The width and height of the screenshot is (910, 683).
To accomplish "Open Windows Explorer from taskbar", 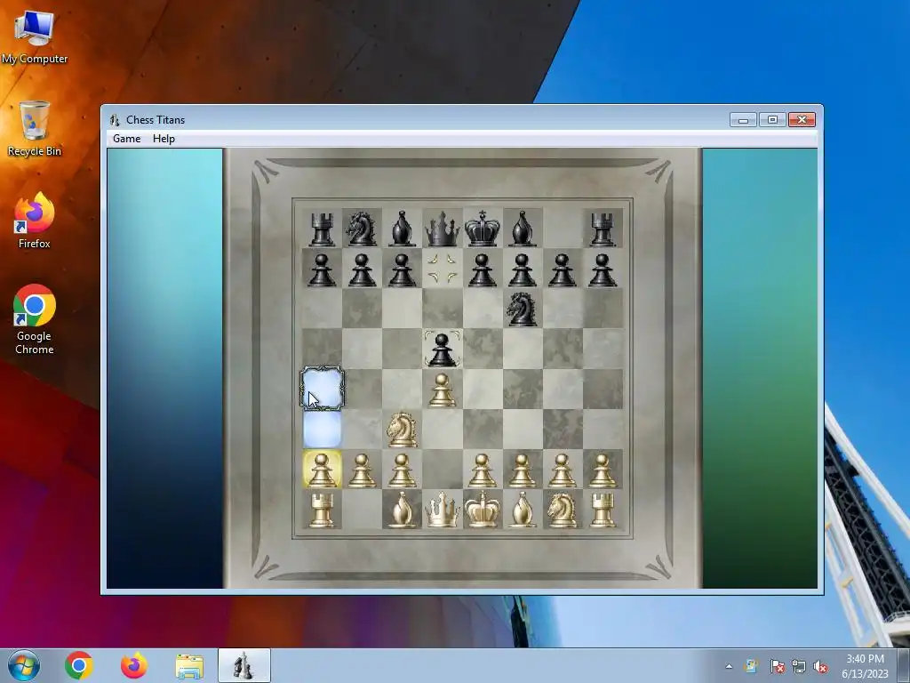I will click(189, 666).
